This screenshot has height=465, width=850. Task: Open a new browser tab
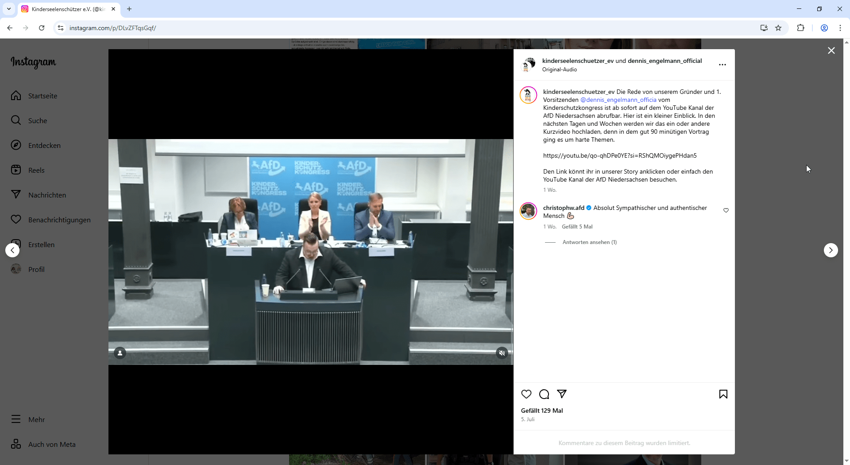tap(129, 9)
